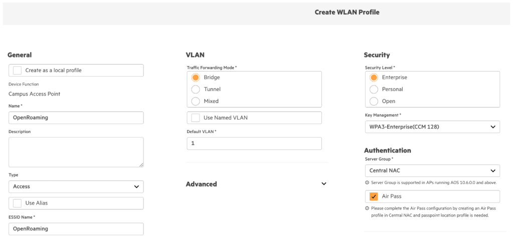Select Enterprise security level
The width and height of the screenshot is (513, 244).
coord(374,77)
